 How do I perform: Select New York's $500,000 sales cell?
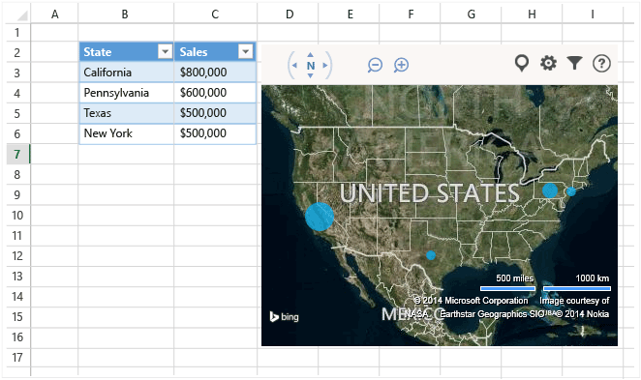[215, 133]
